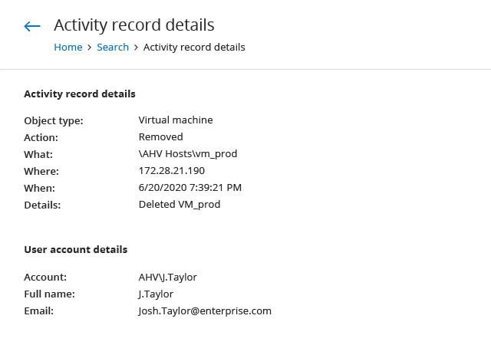Click the 'Virtual machine' object type value
Viewport: 491px width, 345px height.
point(176,120)
